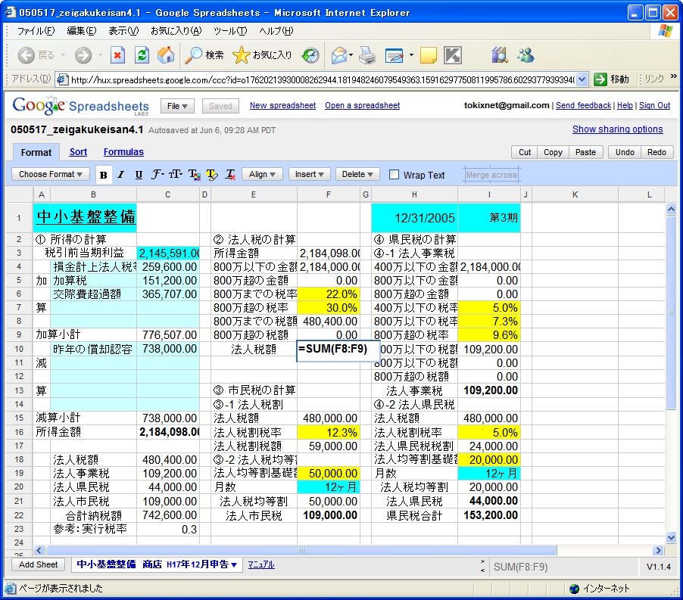Open the Insert dropdown
Screen dimensions: 683x600
[309, 175]
